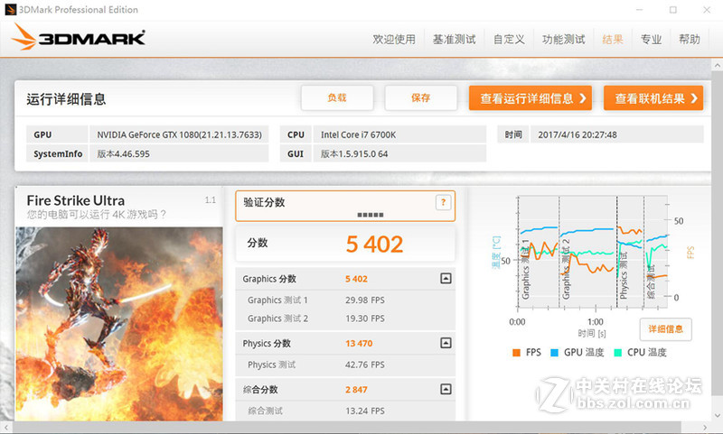This screenshot has width=723, height=434.
Task: Click the vertical scrollbar up arrow
Action: click(718, 66)
